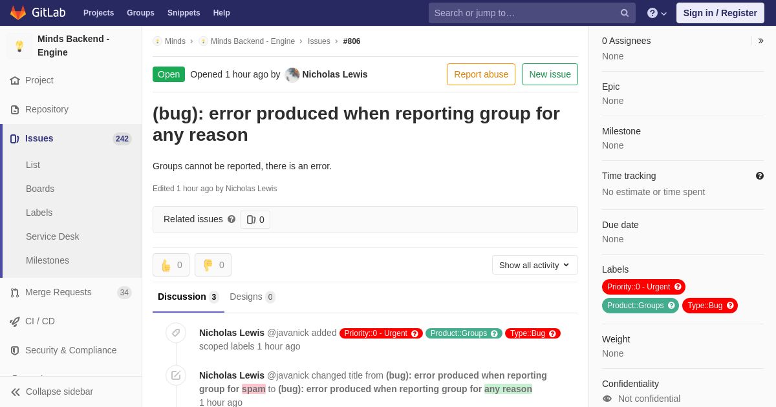Click the Priority::0 - Urgent sidebar label
Viewport: 776px width, 407px height.
(643, 287)
